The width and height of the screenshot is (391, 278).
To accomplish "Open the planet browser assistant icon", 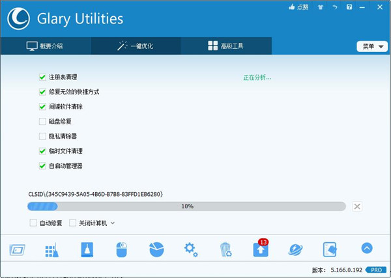I will 295,249.
